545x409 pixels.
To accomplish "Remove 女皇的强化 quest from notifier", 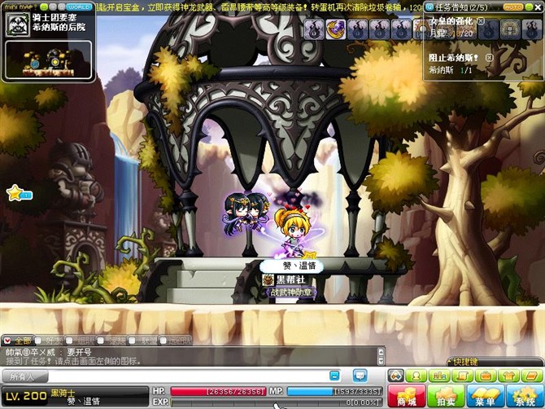I will pos(481,21).
